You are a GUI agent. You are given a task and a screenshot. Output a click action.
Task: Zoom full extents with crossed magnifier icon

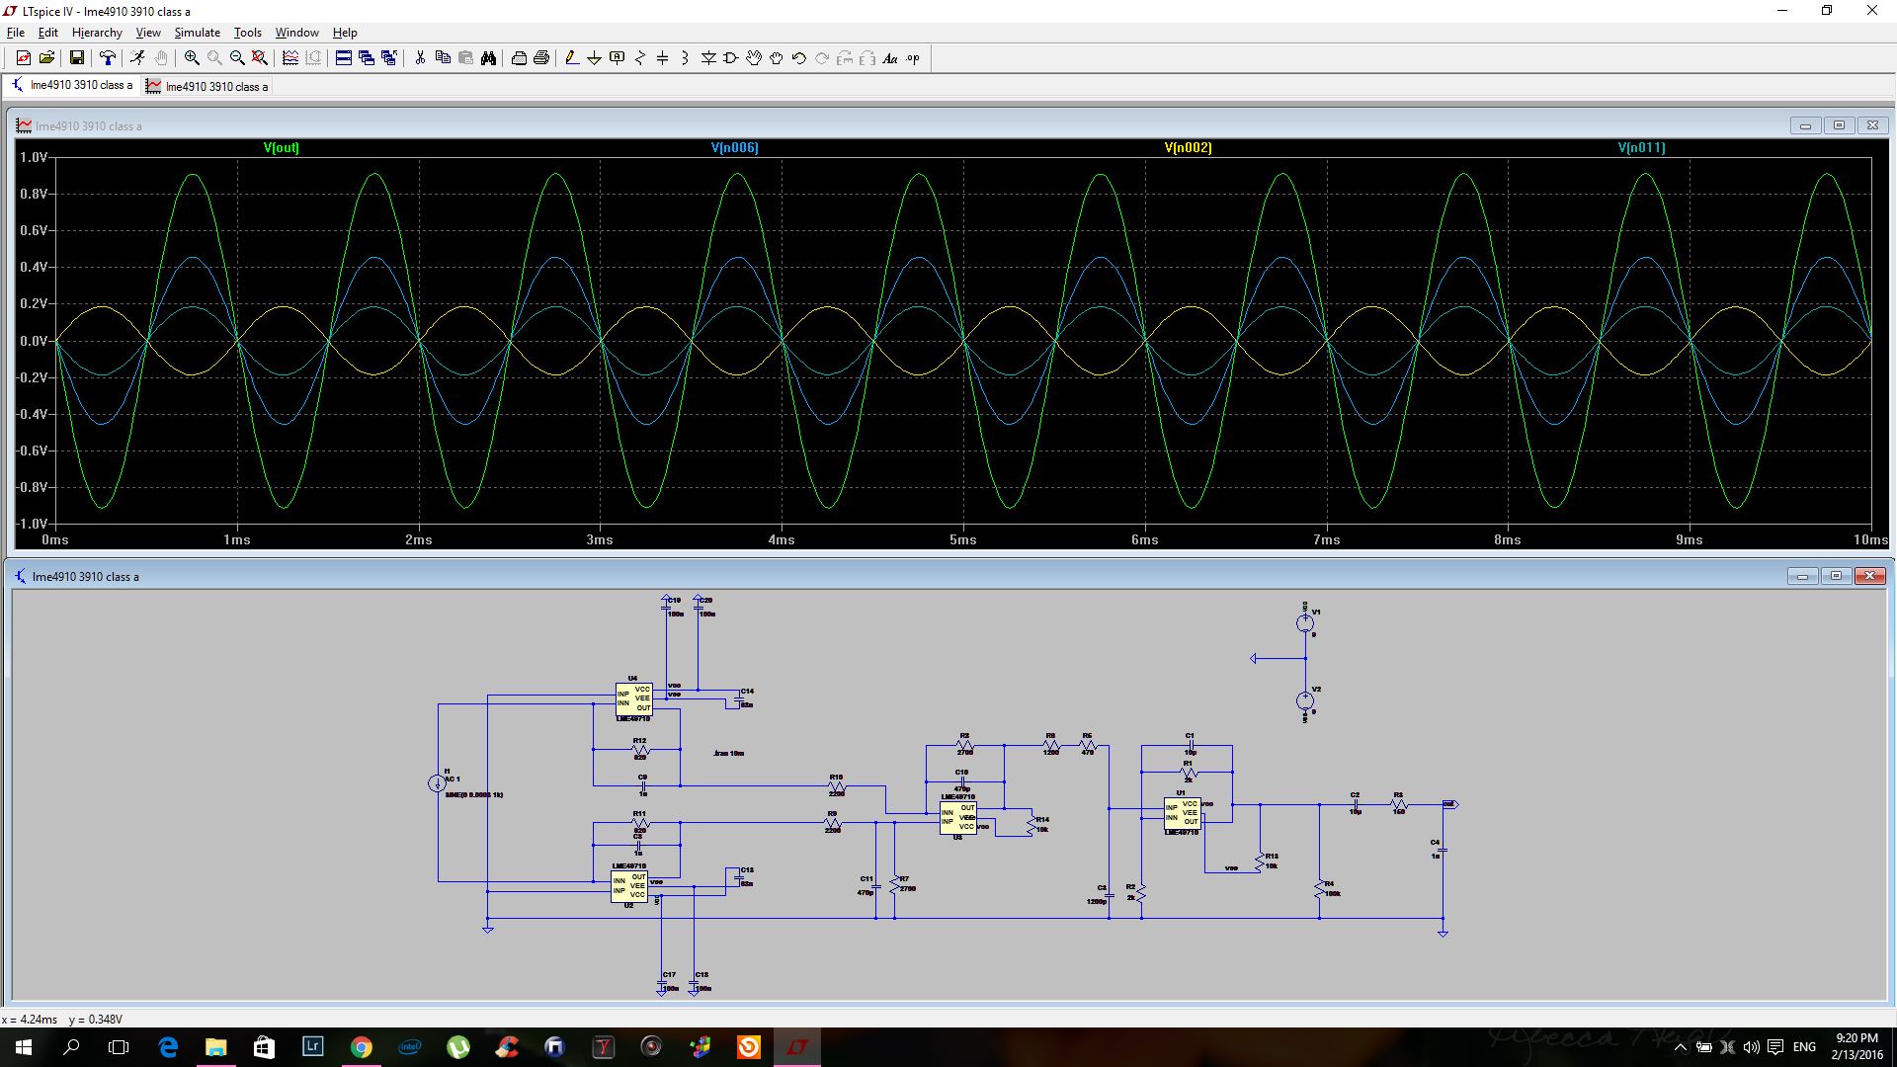click(260, 58)
